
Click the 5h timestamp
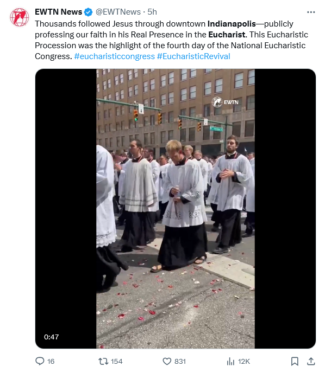coord(152,12)
